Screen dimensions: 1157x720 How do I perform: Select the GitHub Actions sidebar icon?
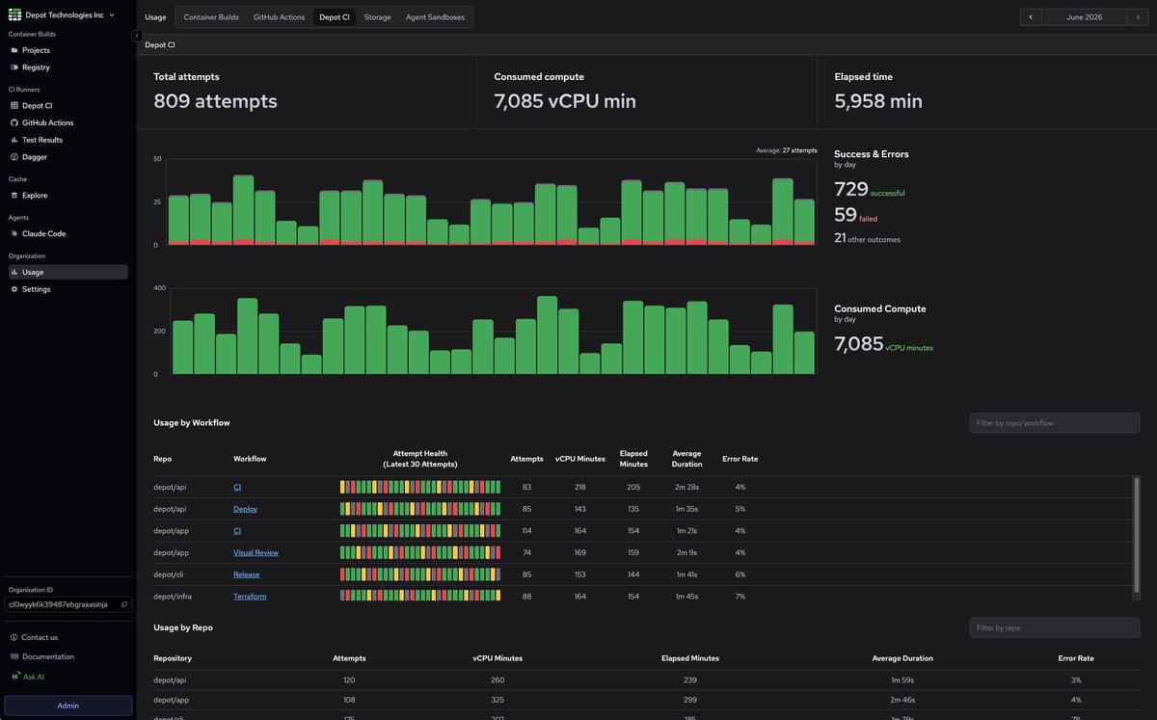pyautogui.click(x=13, y=122)
